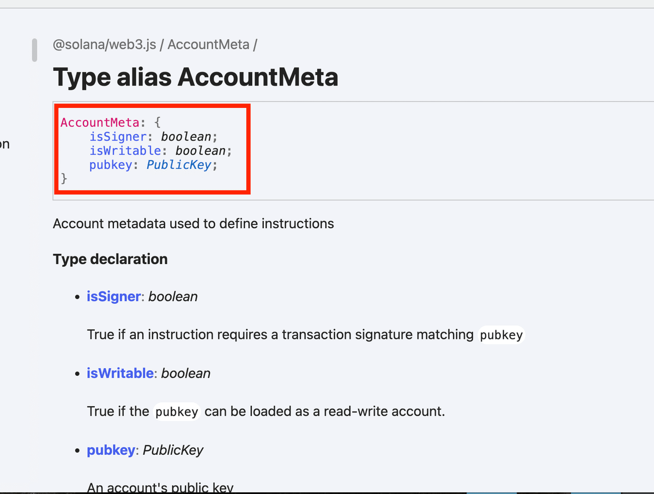Select pubkey property in the code signature
The image size is (654, 494).
[x=111, y=165]
